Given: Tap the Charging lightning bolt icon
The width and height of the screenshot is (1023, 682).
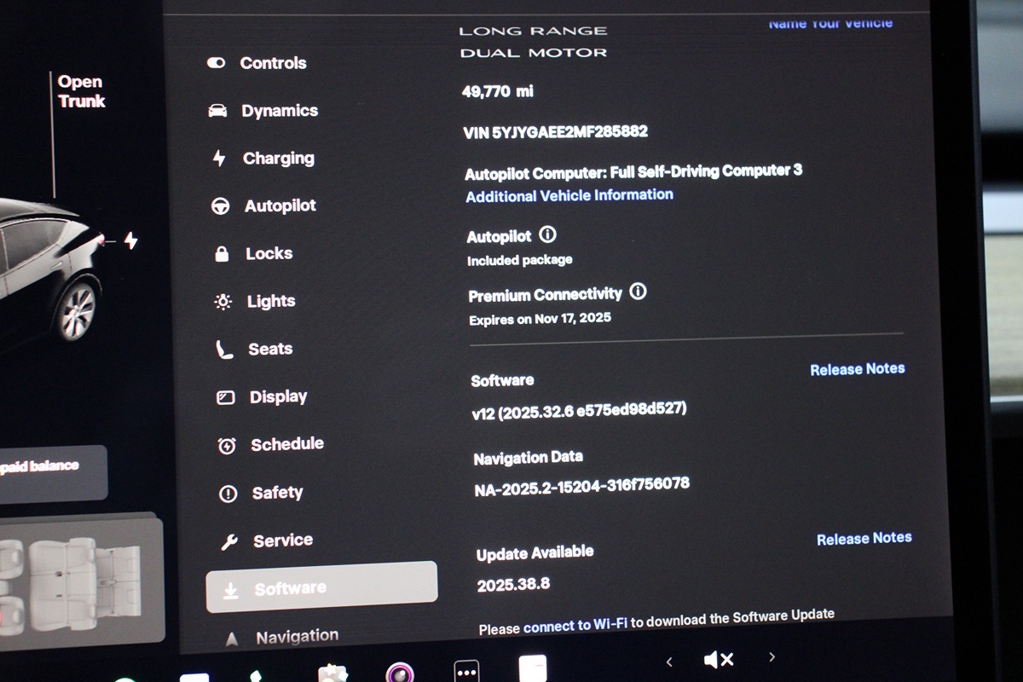Looking at the screenshot, I should [x=219, y=159].
